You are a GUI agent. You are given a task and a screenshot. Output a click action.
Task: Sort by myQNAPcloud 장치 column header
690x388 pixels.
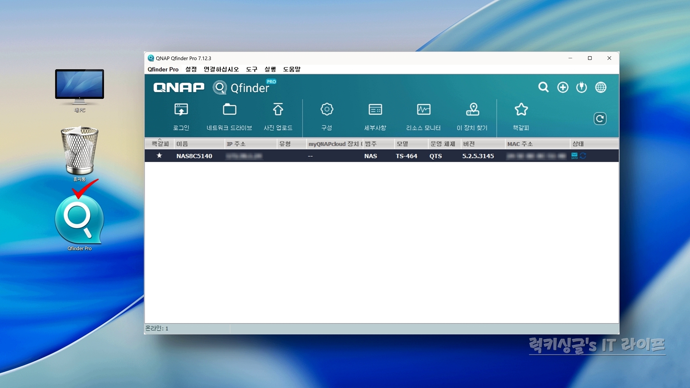click(x=335, y=144)
